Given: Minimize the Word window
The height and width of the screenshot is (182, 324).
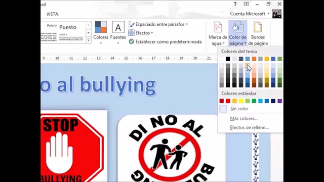Looking at the screenshot, I should point(257,4).
